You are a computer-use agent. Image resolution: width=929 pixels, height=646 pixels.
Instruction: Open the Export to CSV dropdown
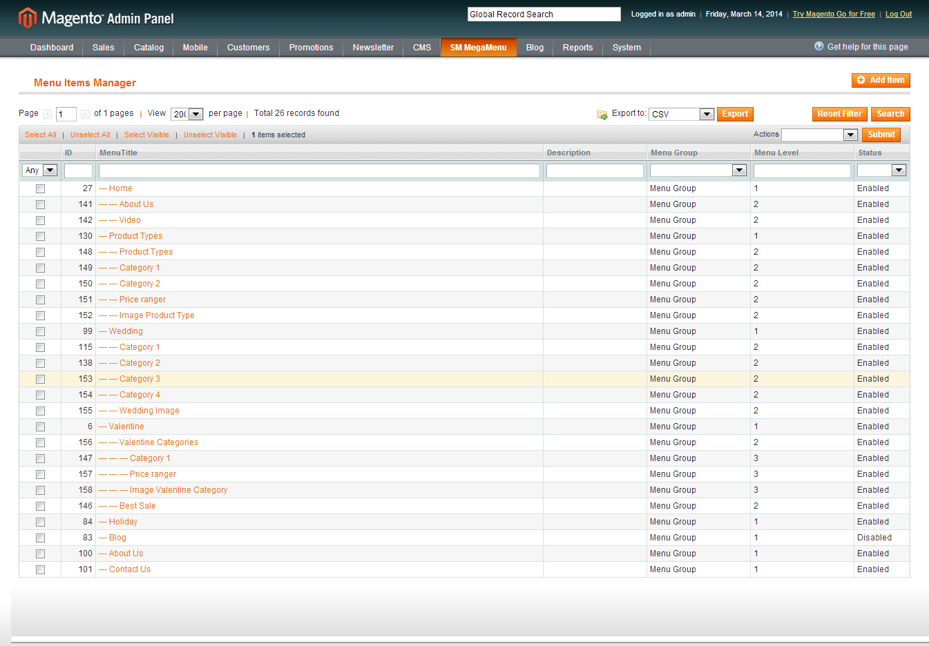[681, 114]
